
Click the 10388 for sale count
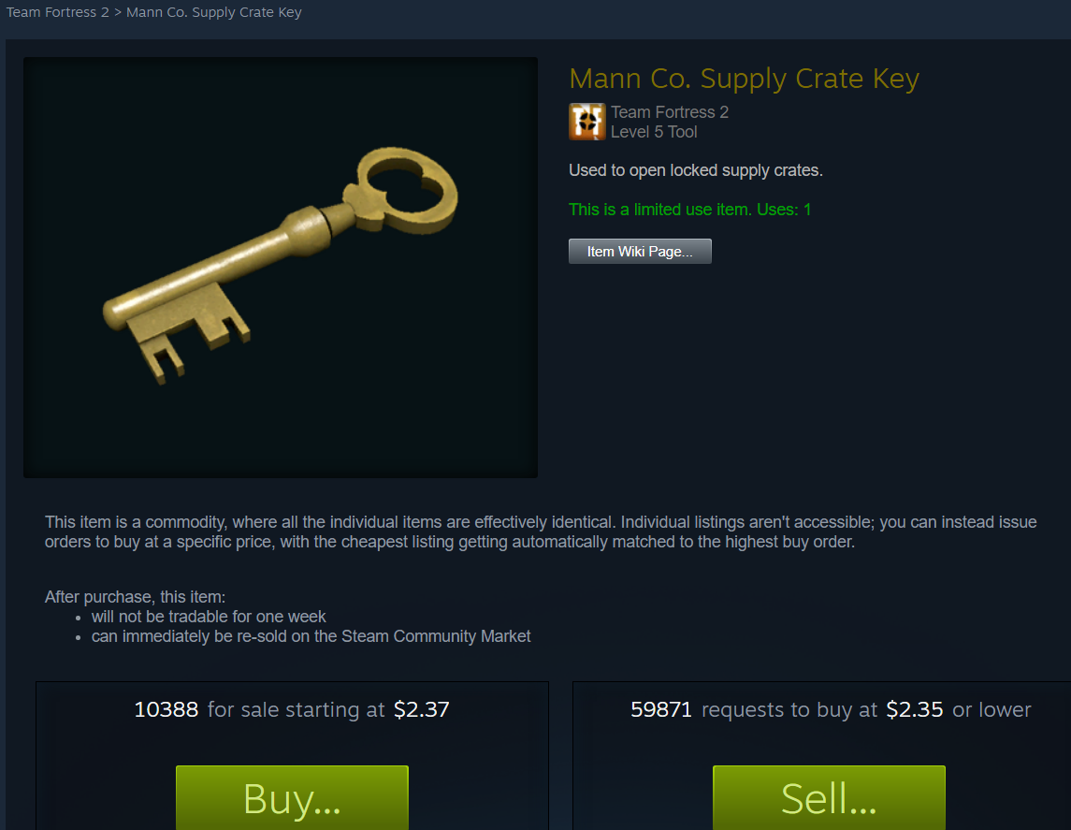(166, 709)
